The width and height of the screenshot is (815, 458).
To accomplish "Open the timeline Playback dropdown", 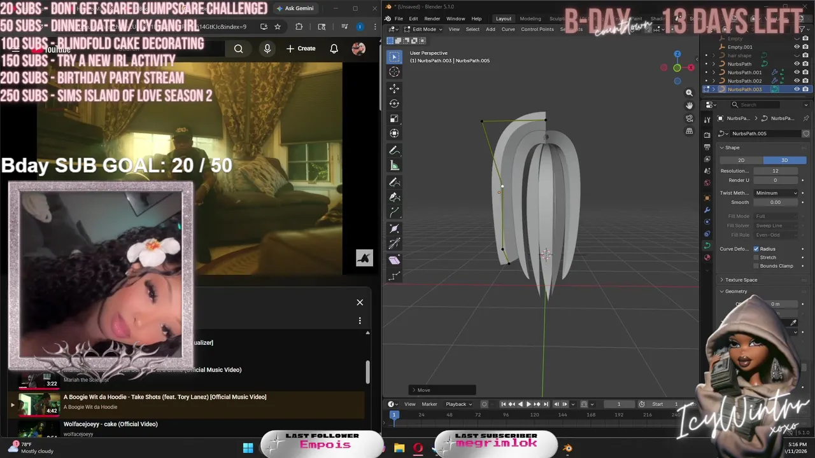I will [458, 404].
